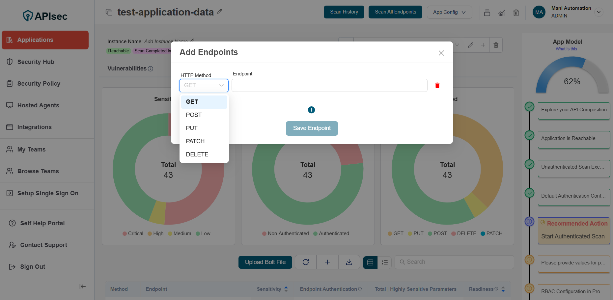Click the download endpoints icon
The height and width of the screenshot is (300, 613).
[x=349, y=262]
